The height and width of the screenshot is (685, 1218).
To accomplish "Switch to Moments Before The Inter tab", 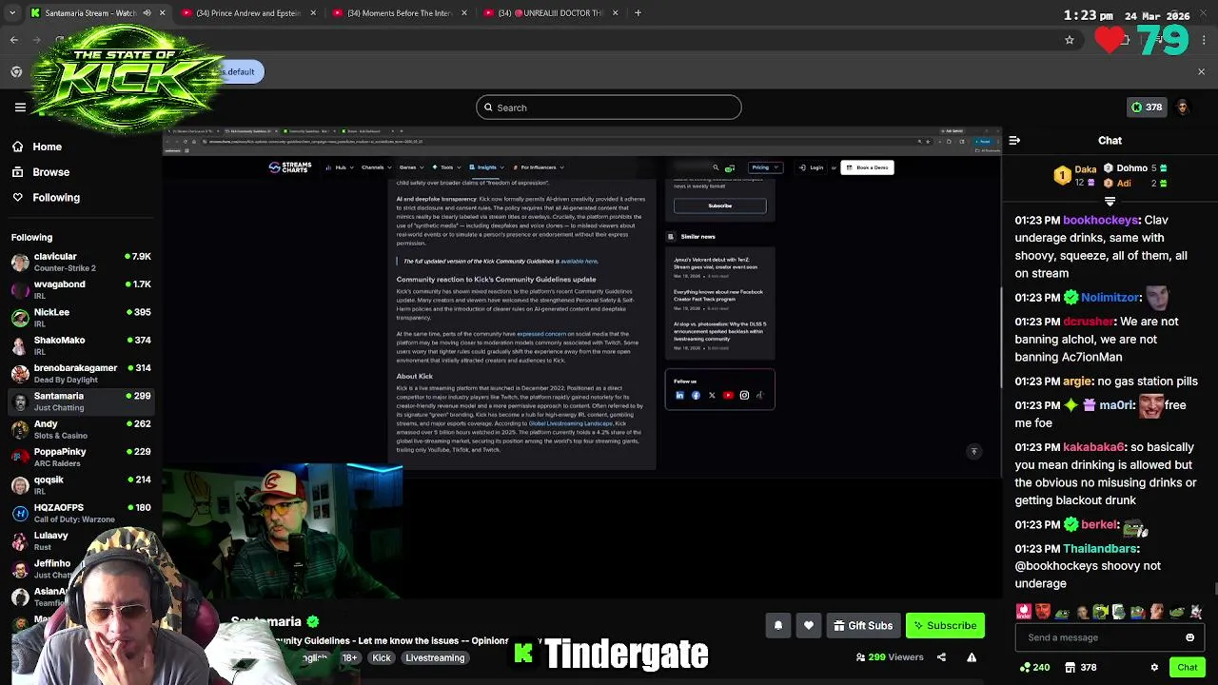I will pos(400,13).
